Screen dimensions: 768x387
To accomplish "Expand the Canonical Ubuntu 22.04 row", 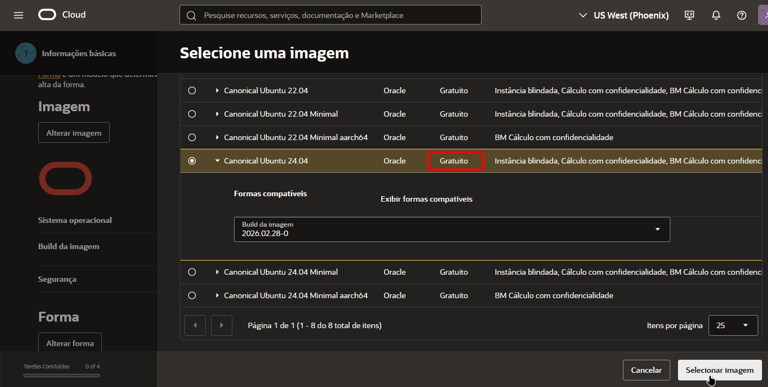I will pos(217,90).
